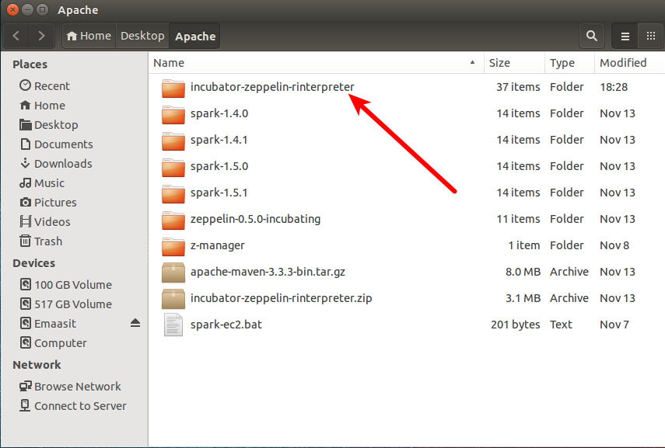Viewport: 665px width, 448px height.
Task: Select Emaasit device in sidebar
Action: pos(48,324)
